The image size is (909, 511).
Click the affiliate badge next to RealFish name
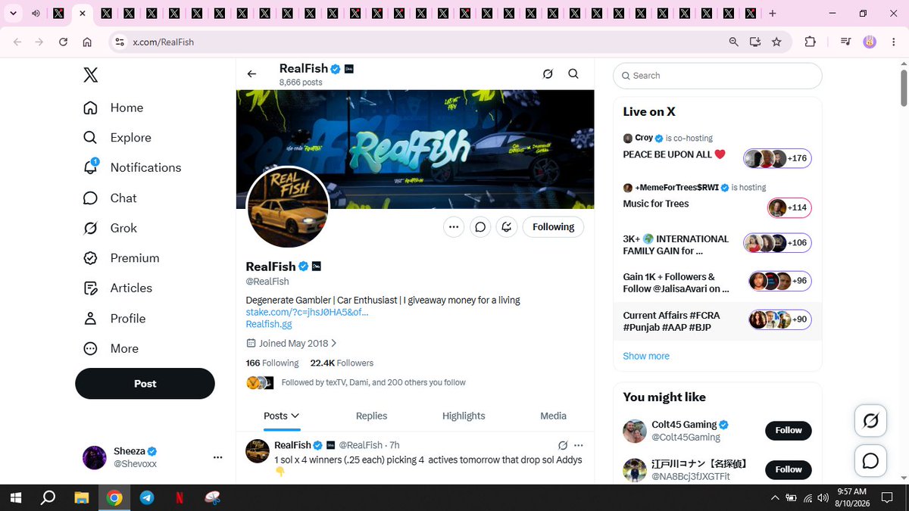coord(317,266)
